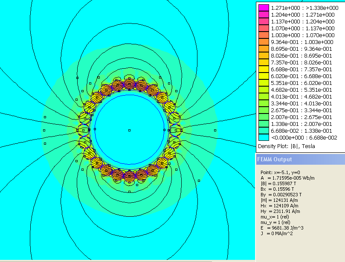
Task: Click the swatch beside 8.026e-001 : 8.695e-001
Action: [x=264, y=55]
